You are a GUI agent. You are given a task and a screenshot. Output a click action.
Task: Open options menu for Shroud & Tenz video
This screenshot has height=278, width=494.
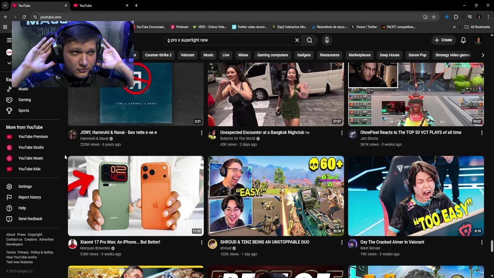342,242
